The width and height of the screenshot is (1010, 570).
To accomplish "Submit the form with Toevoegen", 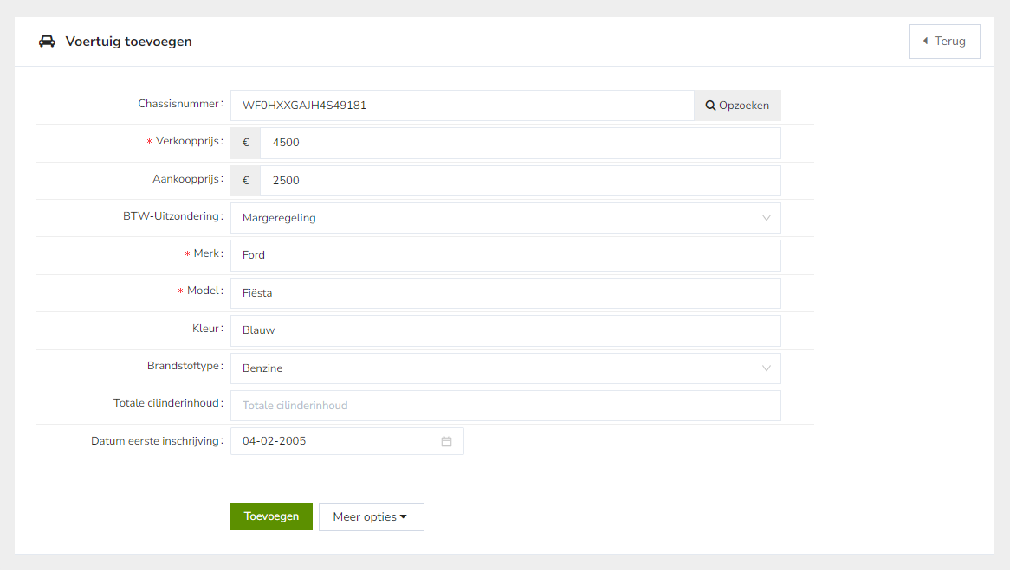I will click(x=271, y=516).
